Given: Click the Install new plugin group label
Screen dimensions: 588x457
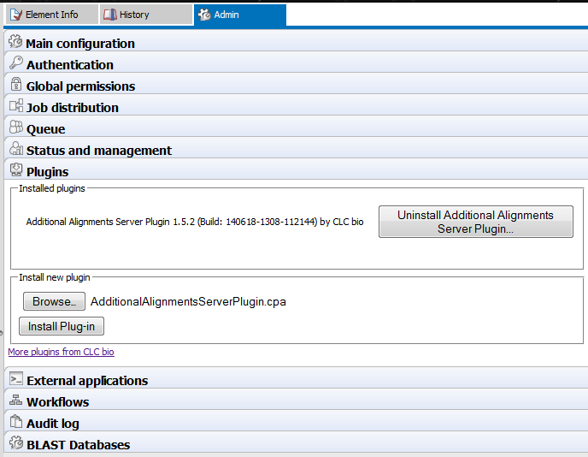Looking at the screenshot, I should 55,277.
